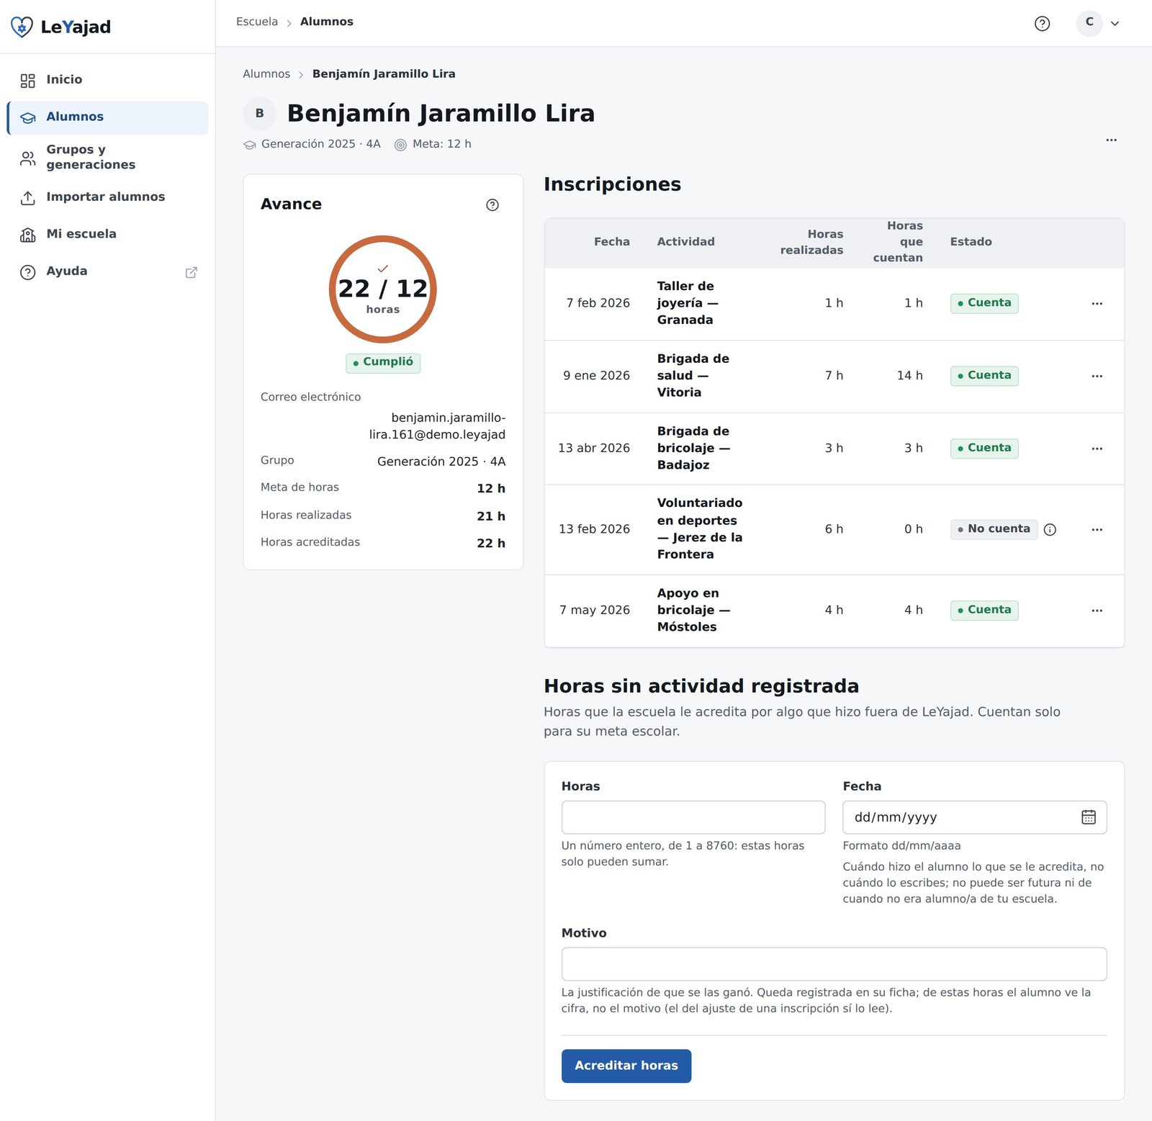Open student more-options menu beside the name
The height and width of the screenshot is (1121, 1152).
pos(1111,140)
